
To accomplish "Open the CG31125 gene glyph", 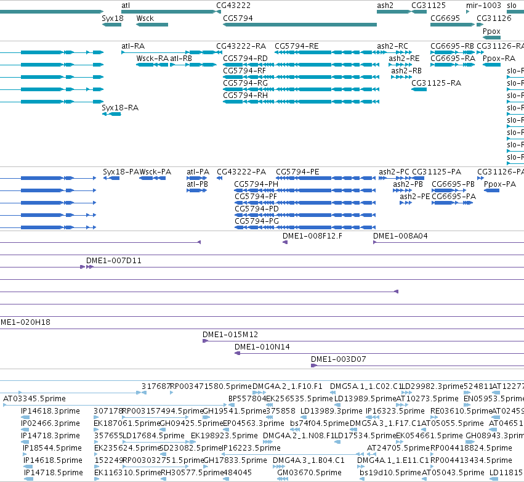I will [x=419, y=12].
